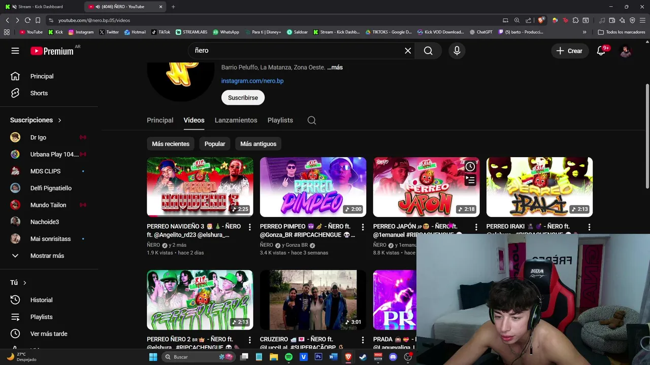Run search with magnifying glass button

tap(428, 51)
